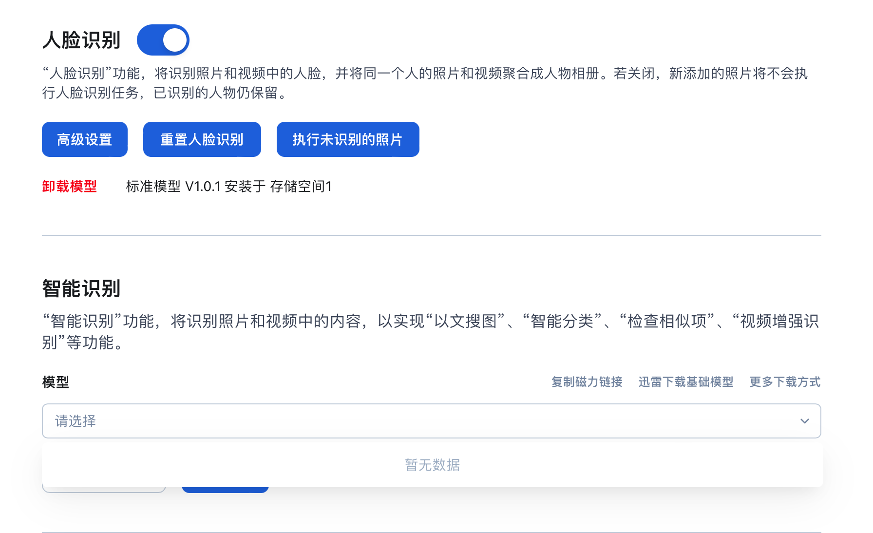This screenshot has width=873, height=533.
Task: Run 执行未识别的照片 task
Action: 347,139
